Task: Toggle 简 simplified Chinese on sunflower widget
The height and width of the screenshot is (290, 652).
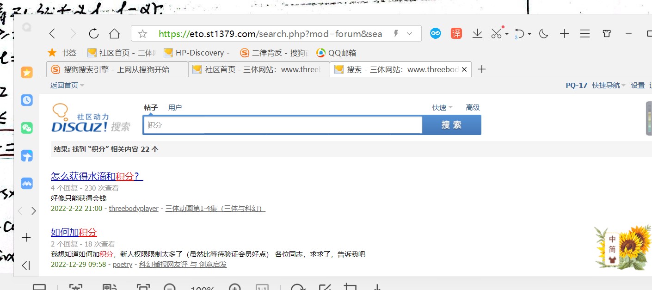Action: pos(612,249)
